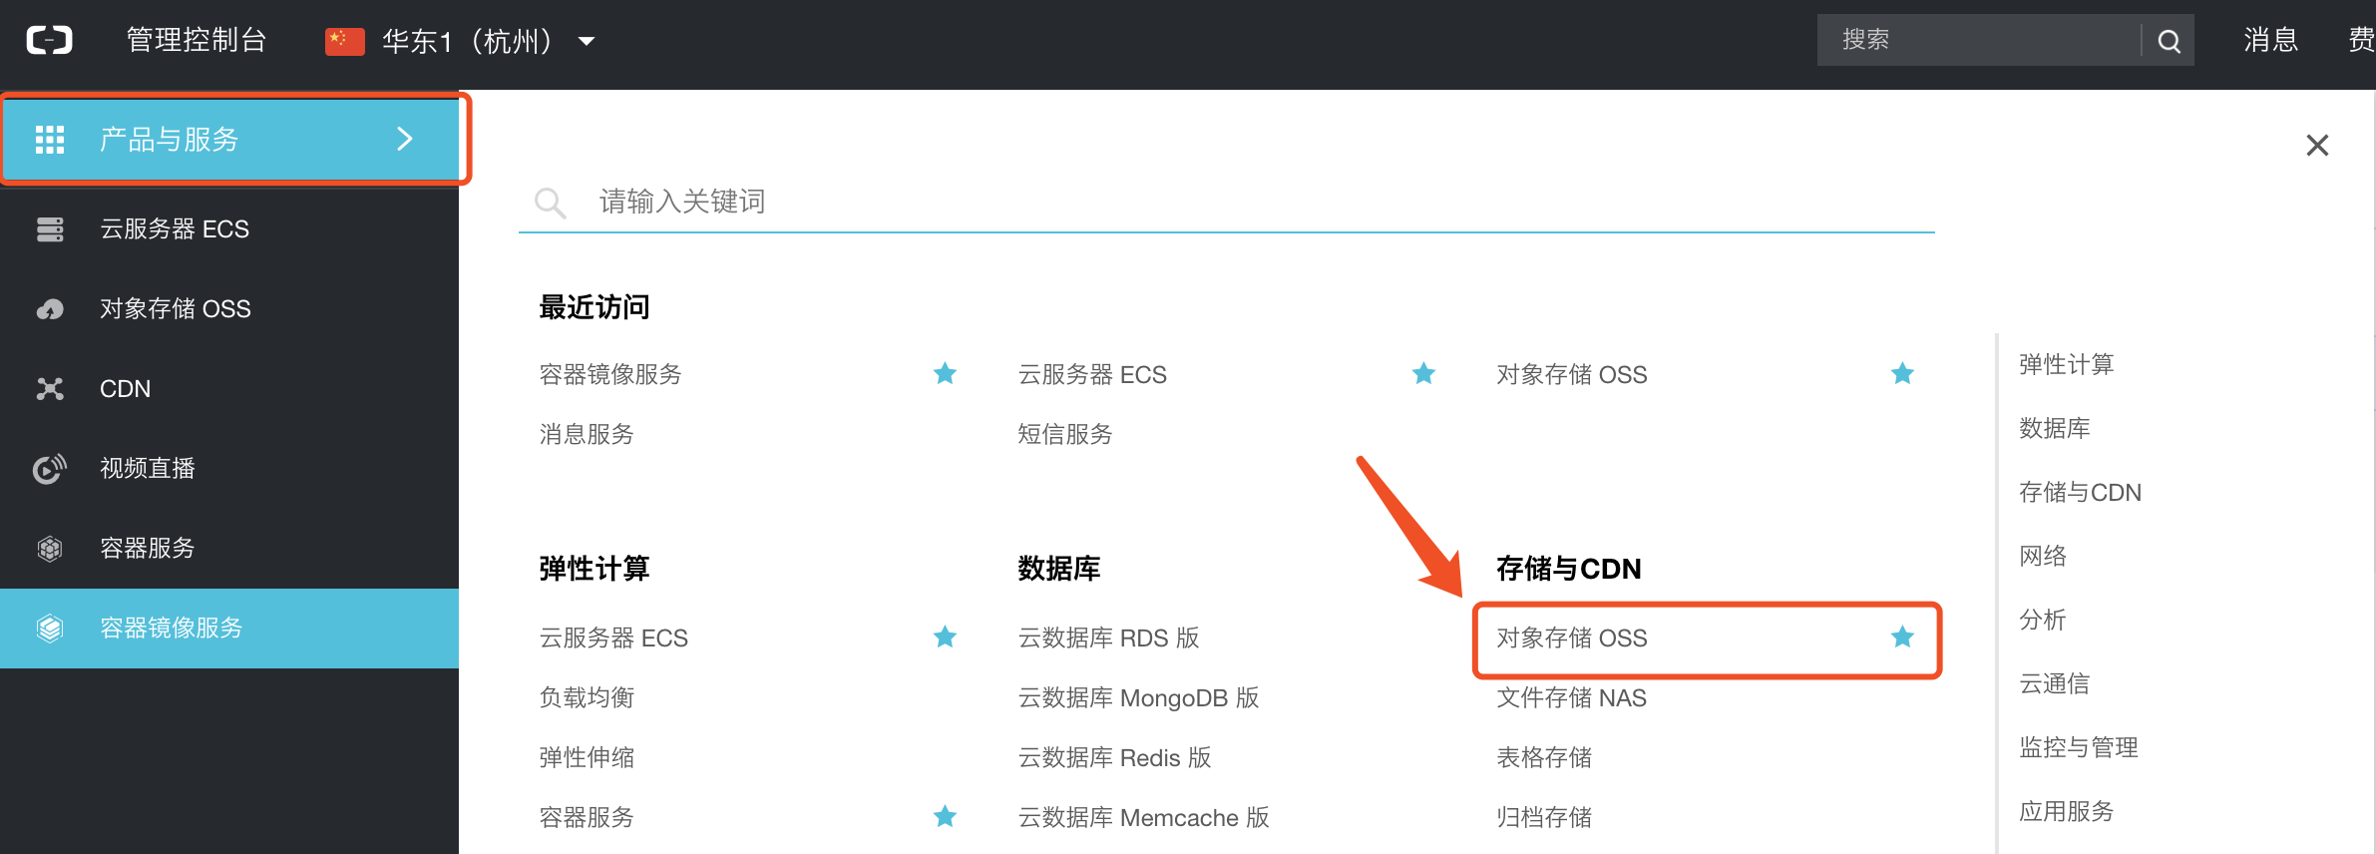Jump to 监控与管理 in the category index

coord(2079,747)
